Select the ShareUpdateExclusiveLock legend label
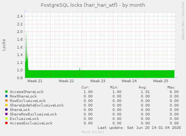 point(37,105)
